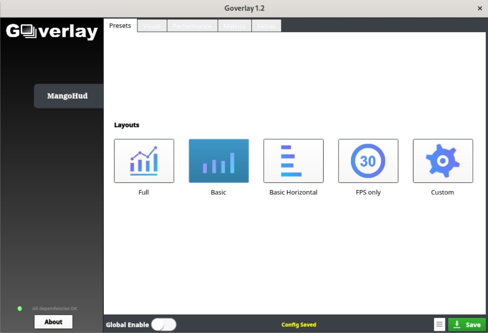
Task: Click the Goverlay logo
Action: click(x=52, y=32)
